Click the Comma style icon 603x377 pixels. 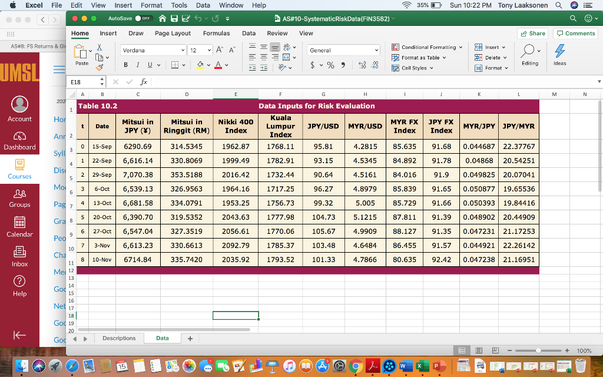[x=343, y=64]
